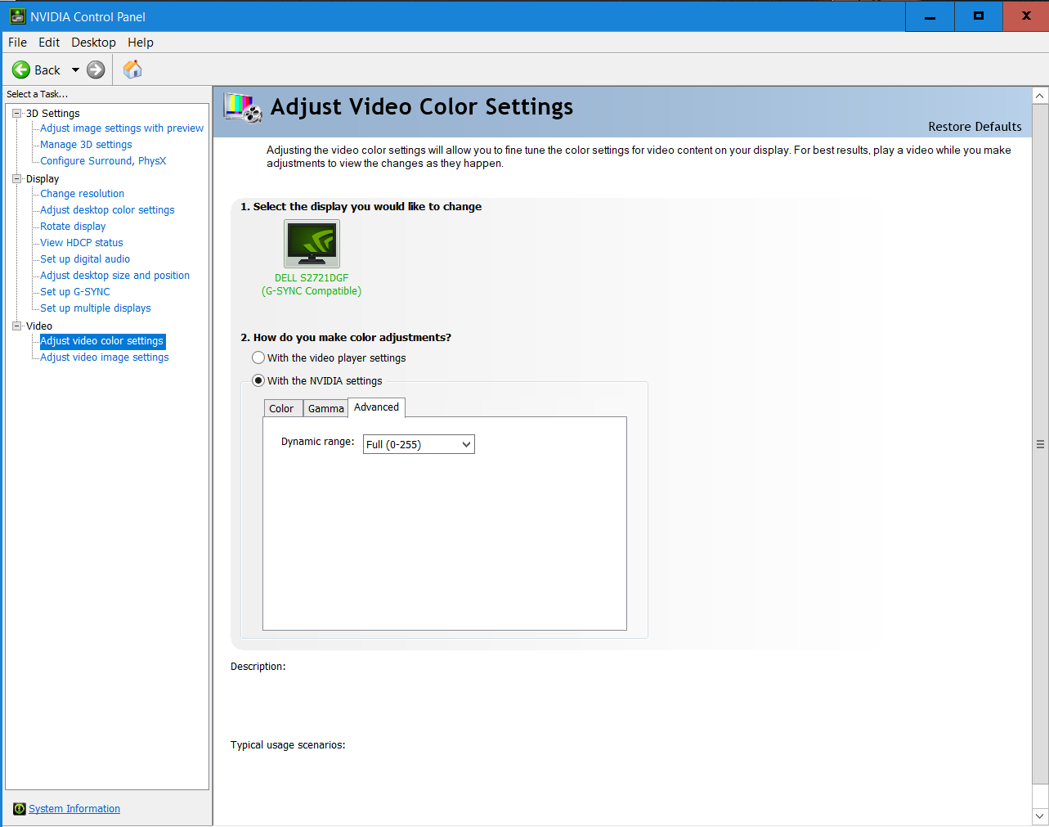1049x827 pixels.
Task: Open the Dynamic range dropdown
Action: click(419, 444)
